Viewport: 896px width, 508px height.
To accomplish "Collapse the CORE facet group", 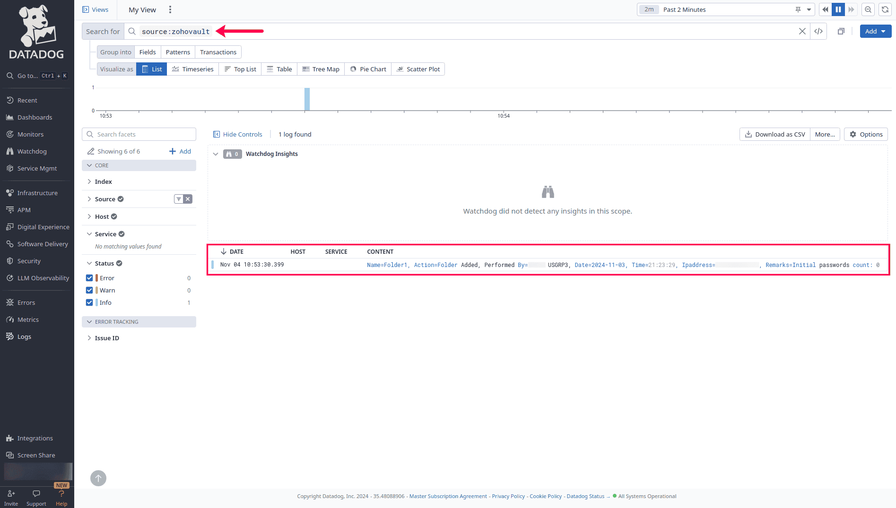I will [139, 165].
